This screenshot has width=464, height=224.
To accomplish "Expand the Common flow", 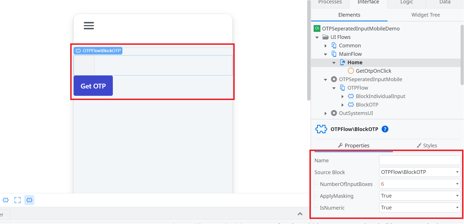I will pyautogui.click(x=326, y=46).
